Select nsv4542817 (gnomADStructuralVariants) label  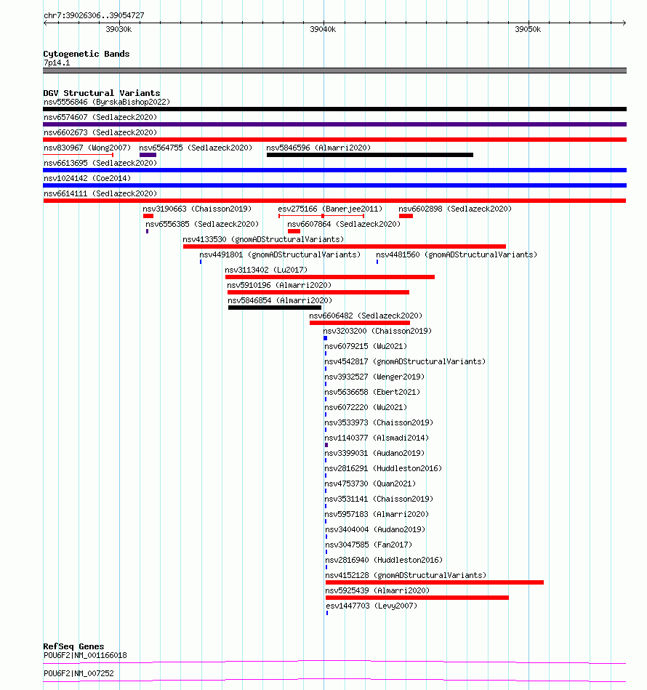click(x=405, y=361)
